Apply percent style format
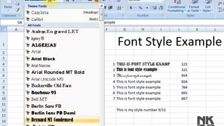Screen dimensions: 224x126 [x=140, y=8]
